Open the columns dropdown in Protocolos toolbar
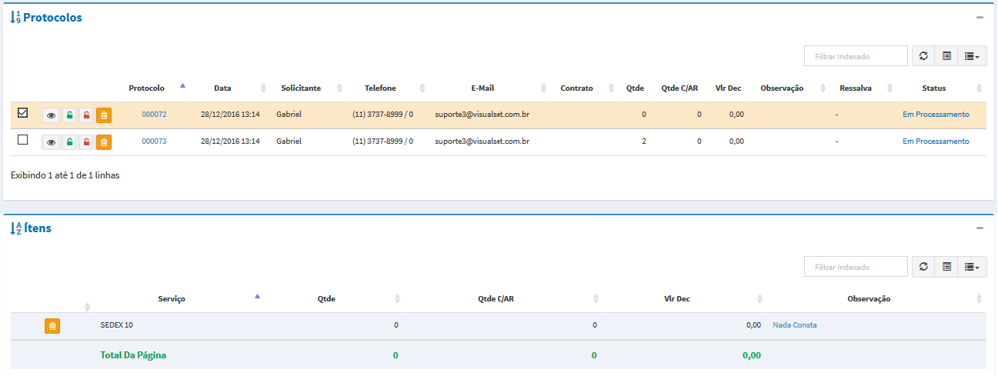This screenshot has height=376, width=998. [x=973, y=56]
